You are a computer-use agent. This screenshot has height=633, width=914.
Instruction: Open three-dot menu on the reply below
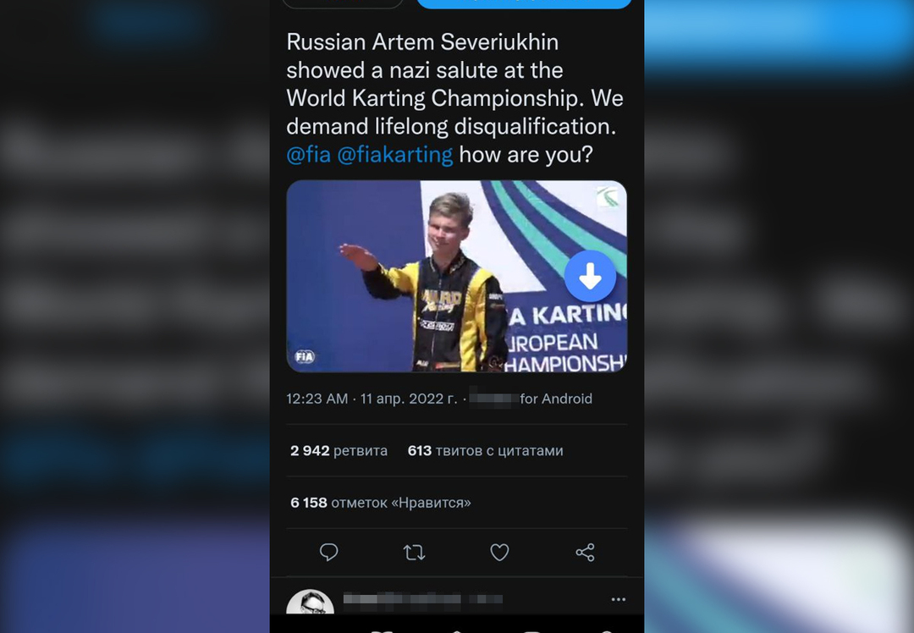(x=619, y=599)
